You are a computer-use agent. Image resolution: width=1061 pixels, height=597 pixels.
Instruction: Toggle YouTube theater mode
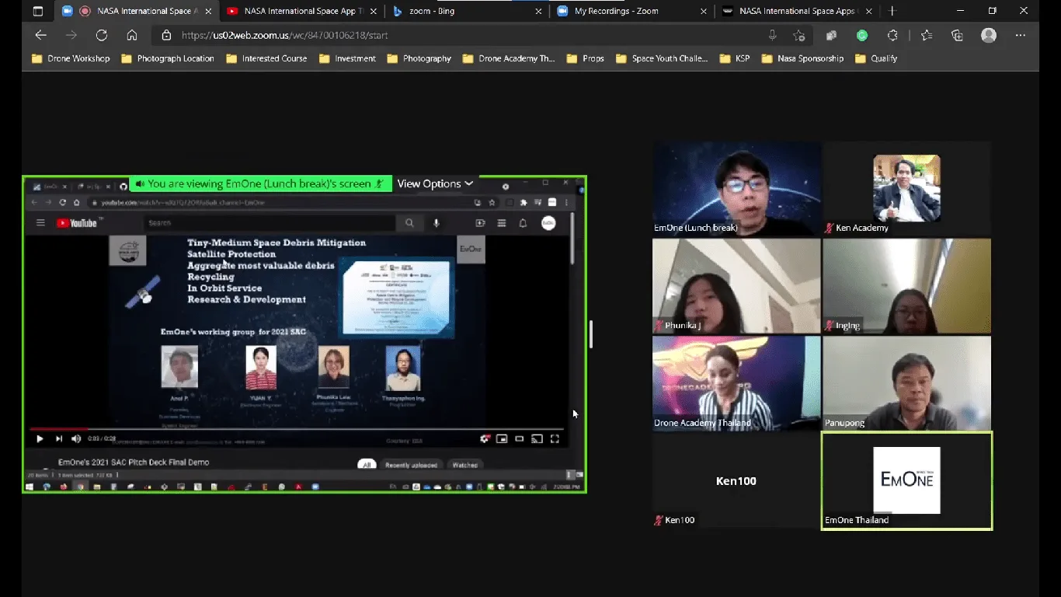[x=520, y=439]
